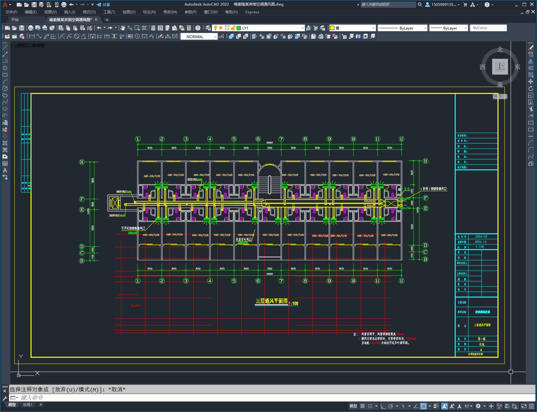Open the NORMAL dimension style dropdown
This screenshot has width=537, height=412.
215,37
